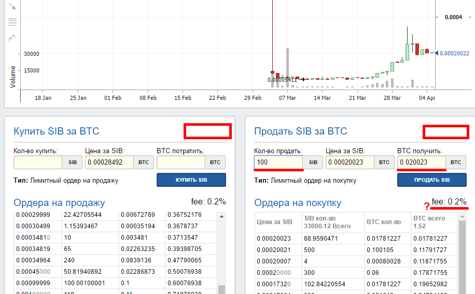The image size is (475, 294).
Task: Focus the Кол-во купить amount field
Action: coord(38,162)
